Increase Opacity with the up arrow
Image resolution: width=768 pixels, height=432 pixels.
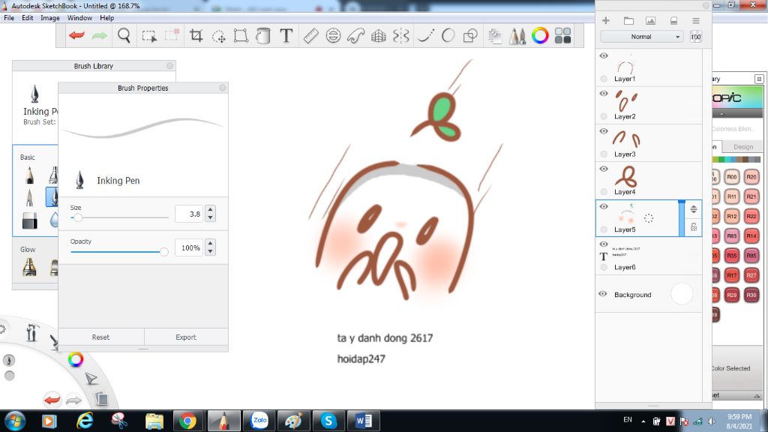click(x=210, y=244)
